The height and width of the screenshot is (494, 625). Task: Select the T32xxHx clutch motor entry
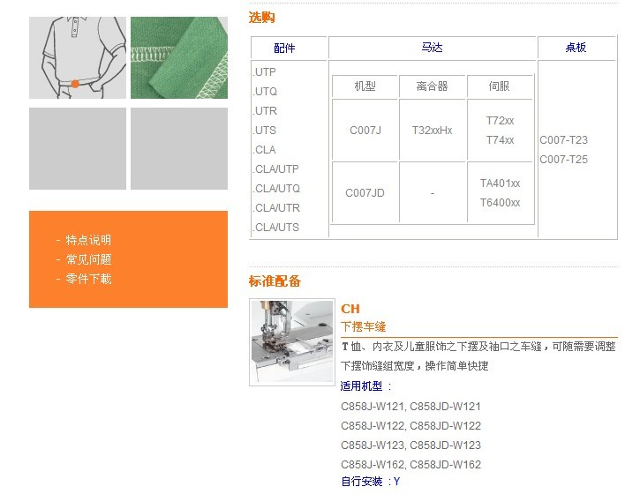(433, 131)
